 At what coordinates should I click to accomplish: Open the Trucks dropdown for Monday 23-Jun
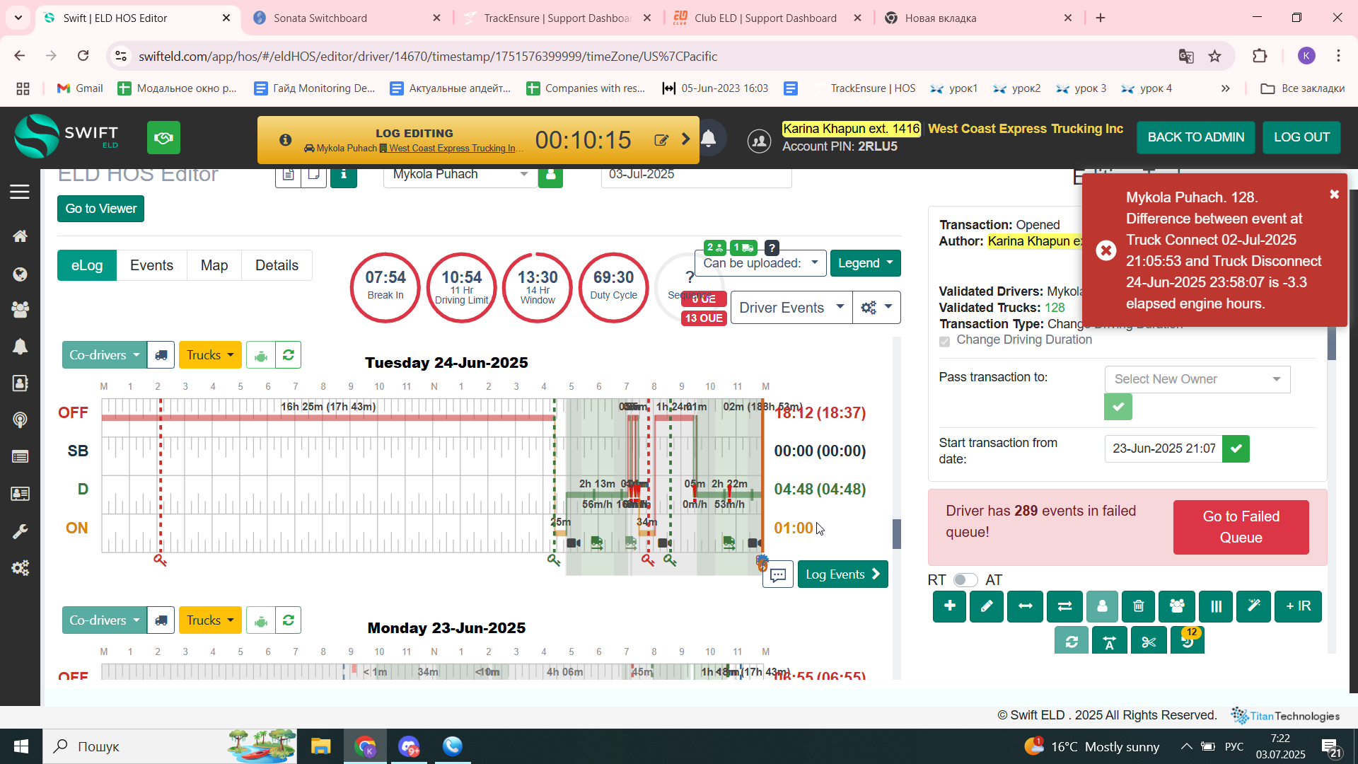pos(210,620)
